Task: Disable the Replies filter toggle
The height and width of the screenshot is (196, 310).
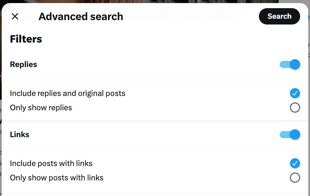Action: [290, 64]
